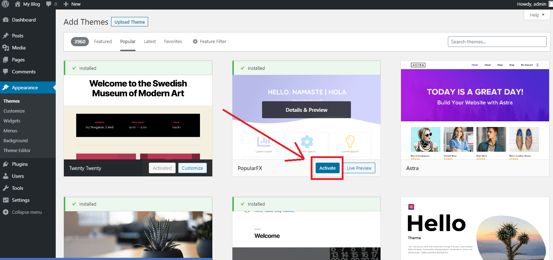The image size is (553, 260).
Task: Click the Media icon in sidebar
Action: tap(6, 48)
